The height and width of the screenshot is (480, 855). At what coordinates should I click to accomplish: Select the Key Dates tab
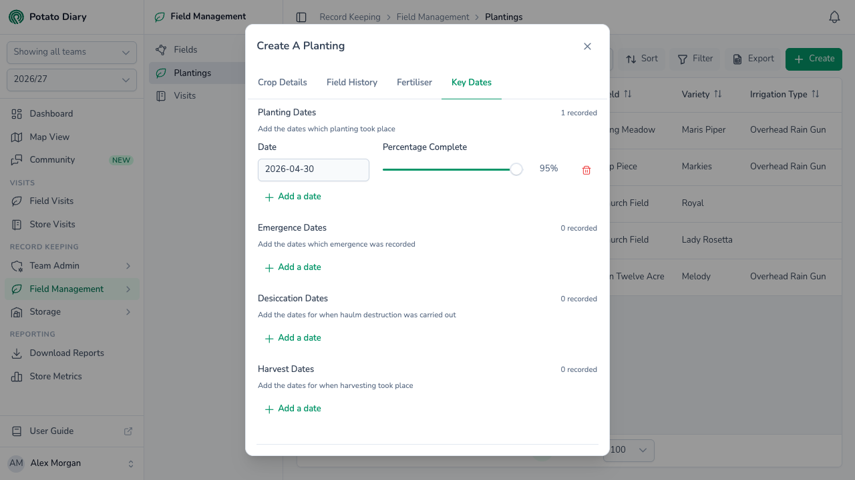pos(472,83)
